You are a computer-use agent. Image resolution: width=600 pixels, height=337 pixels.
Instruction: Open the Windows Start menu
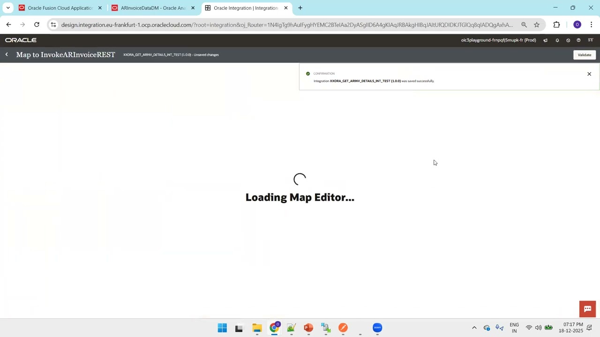[x=222, y=328]
